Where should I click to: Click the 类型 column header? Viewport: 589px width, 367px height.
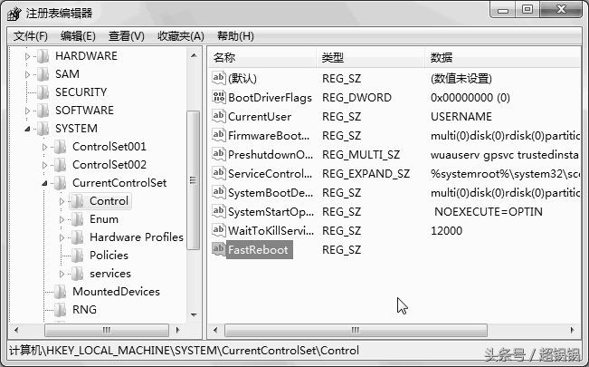[370, 58]
